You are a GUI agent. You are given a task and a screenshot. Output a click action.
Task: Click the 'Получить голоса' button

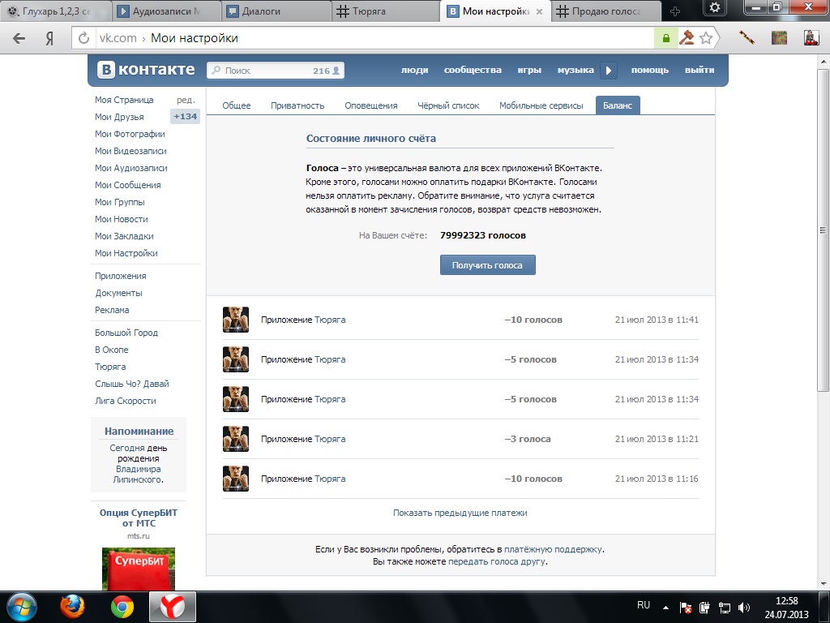(487, 265)
